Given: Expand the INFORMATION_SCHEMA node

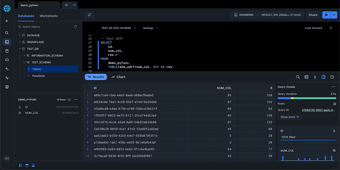Looking at the screenshot, I should coord(24,56).
